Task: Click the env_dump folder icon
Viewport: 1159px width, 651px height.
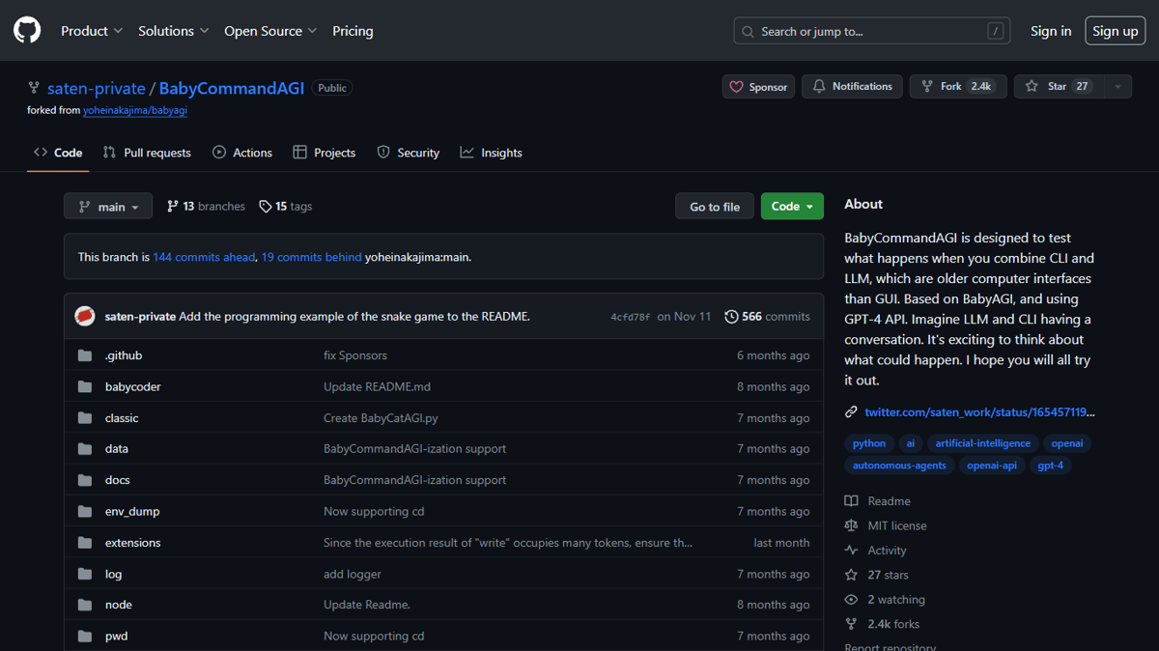Action: point(85,511)
